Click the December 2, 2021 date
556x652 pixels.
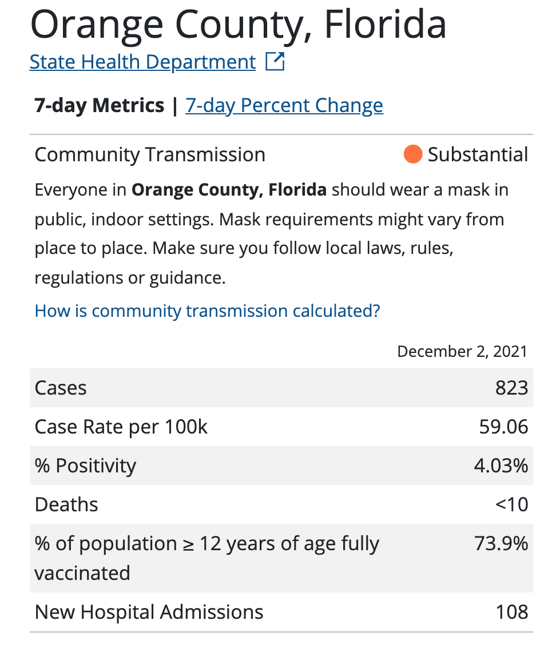[x=462, y=351]
